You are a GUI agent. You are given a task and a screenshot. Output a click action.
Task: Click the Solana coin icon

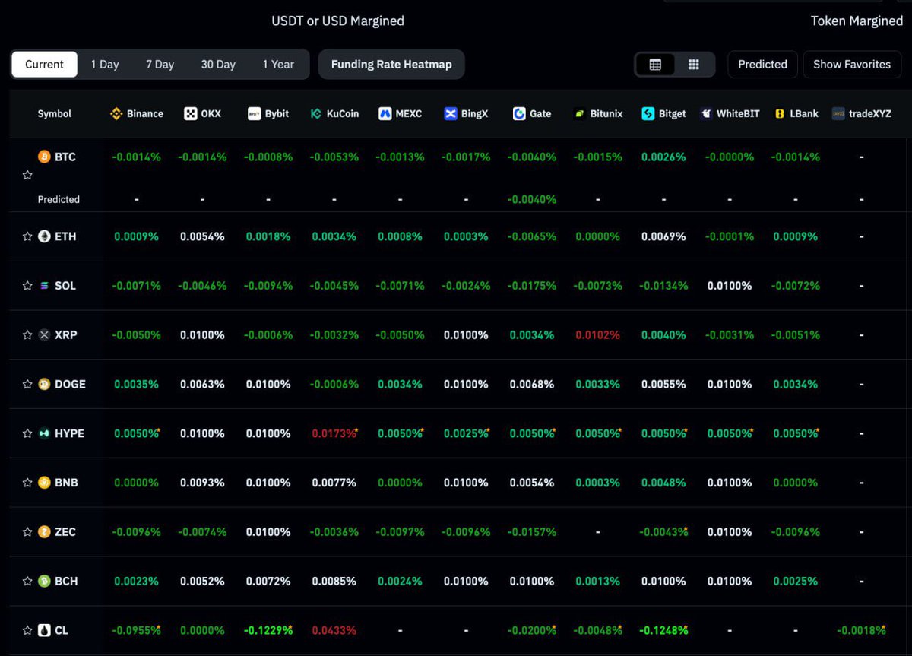[x=45, y=286]
